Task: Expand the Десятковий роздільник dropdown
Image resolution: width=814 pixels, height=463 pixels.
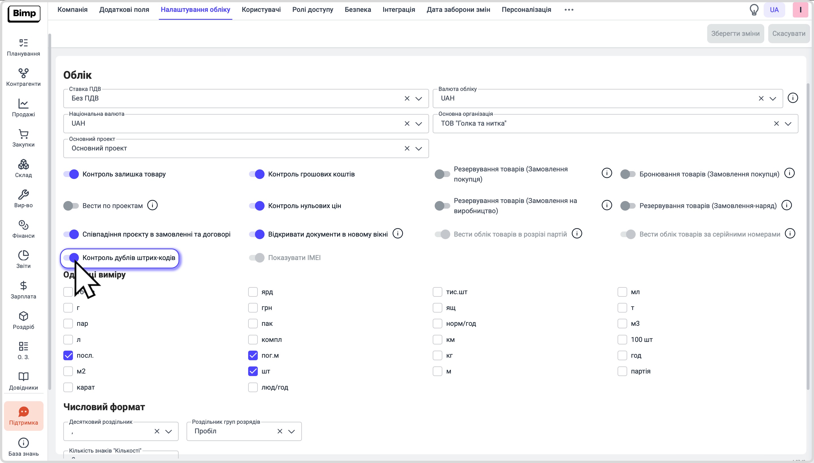Action: pos(168,431)
